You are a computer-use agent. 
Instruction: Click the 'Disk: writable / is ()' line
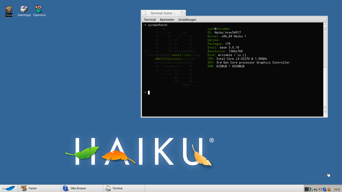(227, 55)
